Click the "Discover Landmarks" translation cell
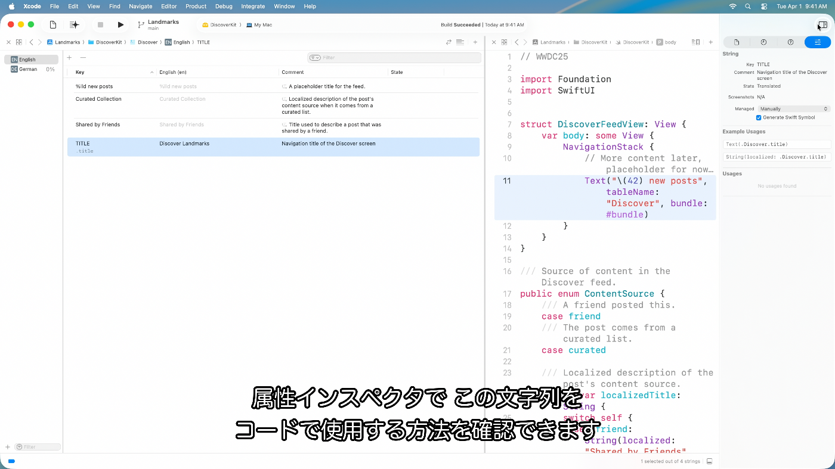Screen dimensions: 835x469 point(184,144)
